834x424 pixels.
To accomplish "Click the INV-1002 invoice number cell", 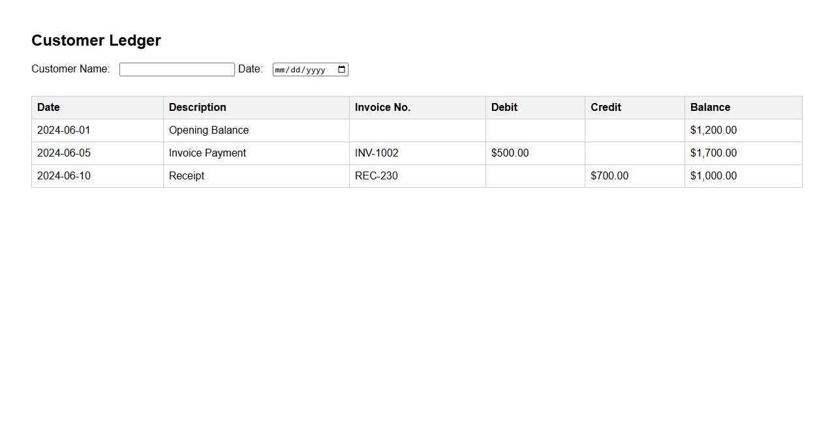I will [x=377, y=153].
